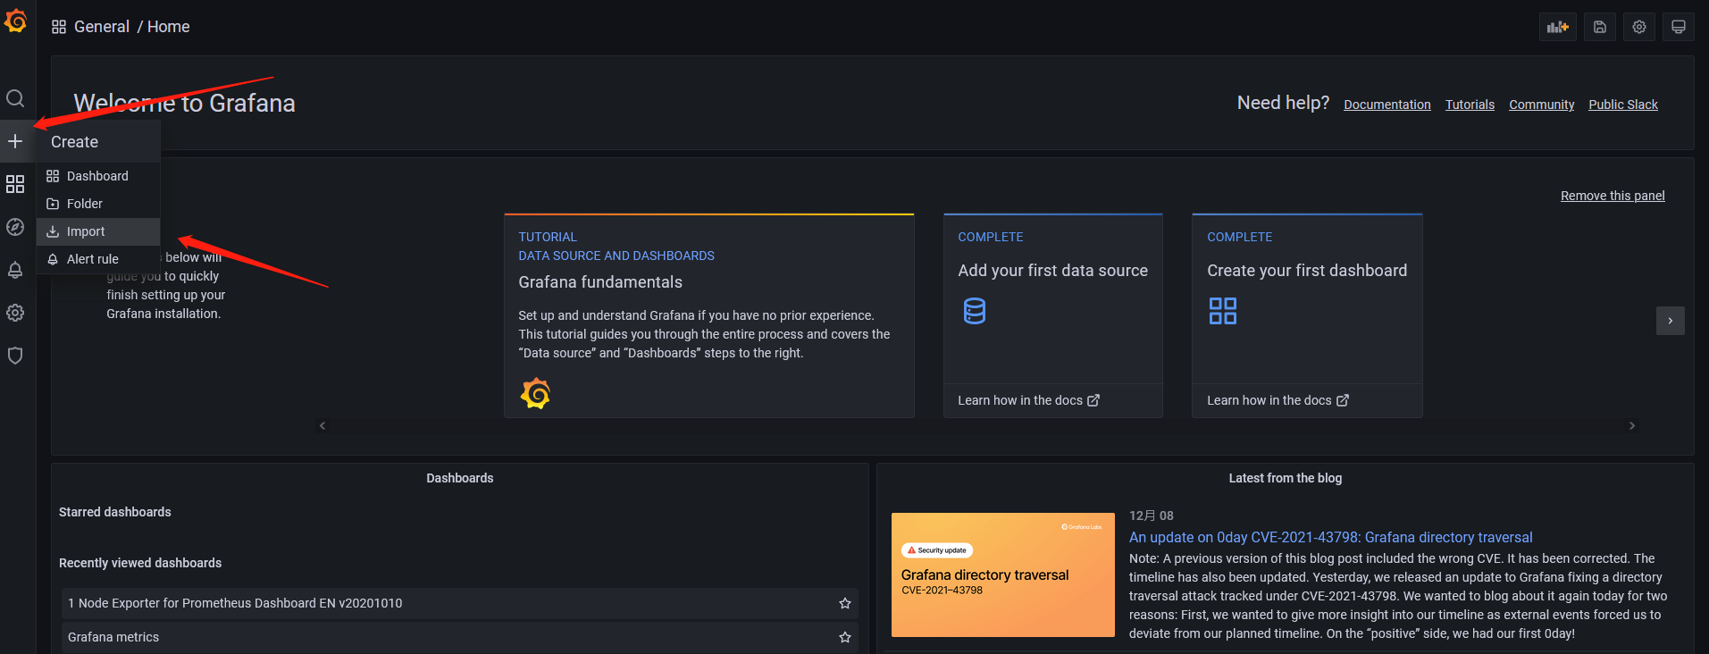Click the Create menu header
Screen dimensions: 1709x654
[x=97, y=142]
